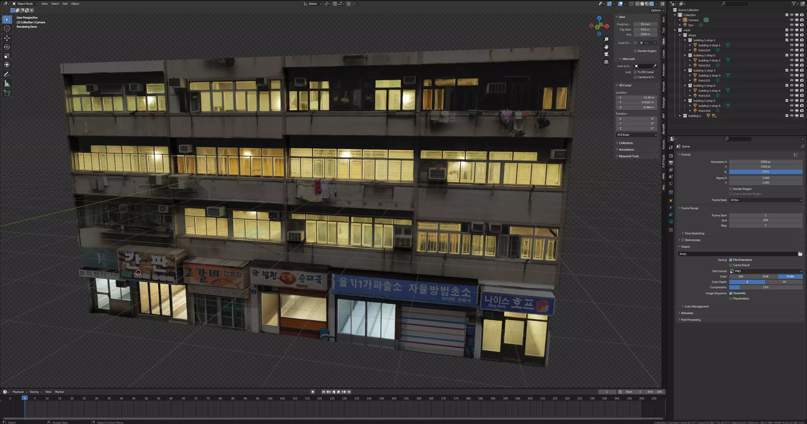Switch perspective/orthographic with grid gizmo

[606, 62]
